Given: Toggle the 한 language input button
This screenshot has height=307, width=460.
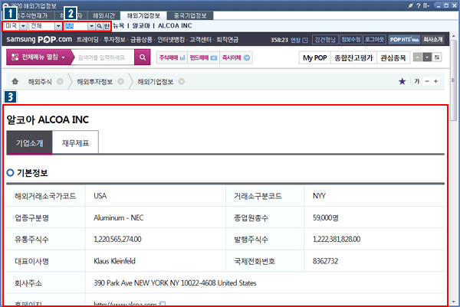Looking at the screenshot, I should tap(107, 26).
